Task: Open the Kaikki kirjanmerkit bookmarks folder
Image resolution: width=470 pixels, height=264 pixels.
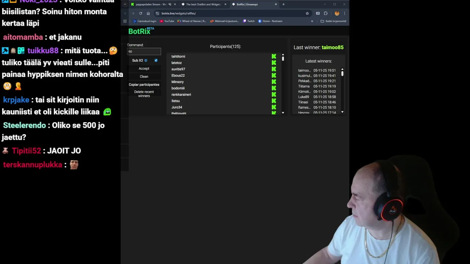Action: tap(333, 21)
